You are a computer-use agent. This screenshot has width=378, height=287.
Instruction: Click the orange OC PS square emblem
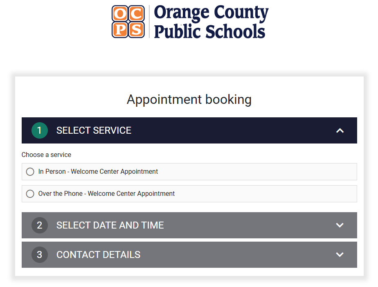pos(129,21)
